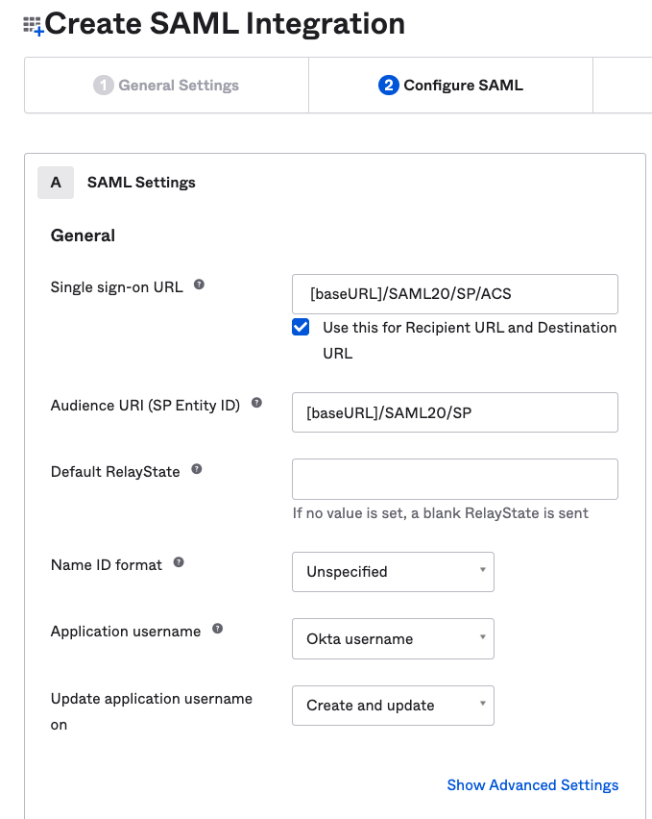The image size is (652, 819).
Task: Open the Name ID format dropdown
Action: pyautogui.click(x=393, y=571)
